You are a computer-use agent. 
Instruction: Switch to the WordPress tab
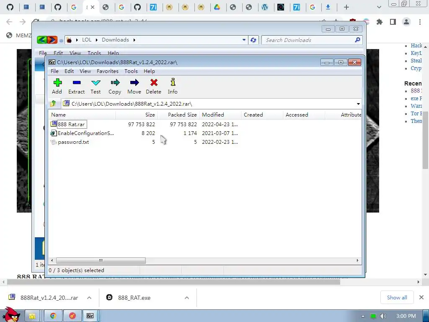point(265,7)
